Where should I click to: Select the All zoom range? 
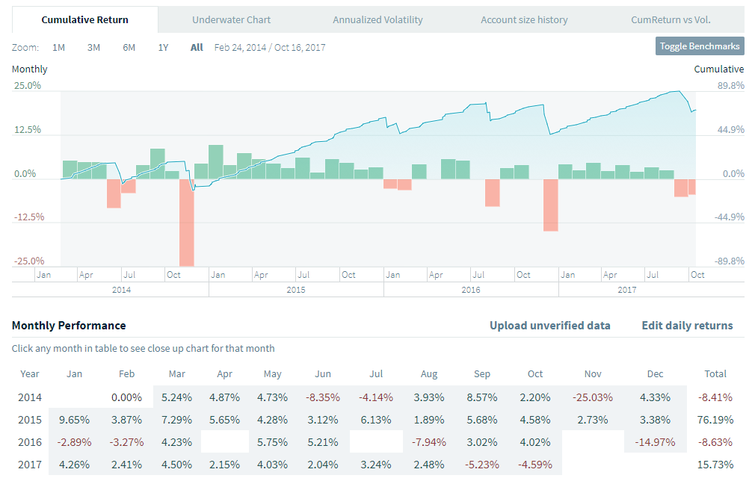point(197,48)
